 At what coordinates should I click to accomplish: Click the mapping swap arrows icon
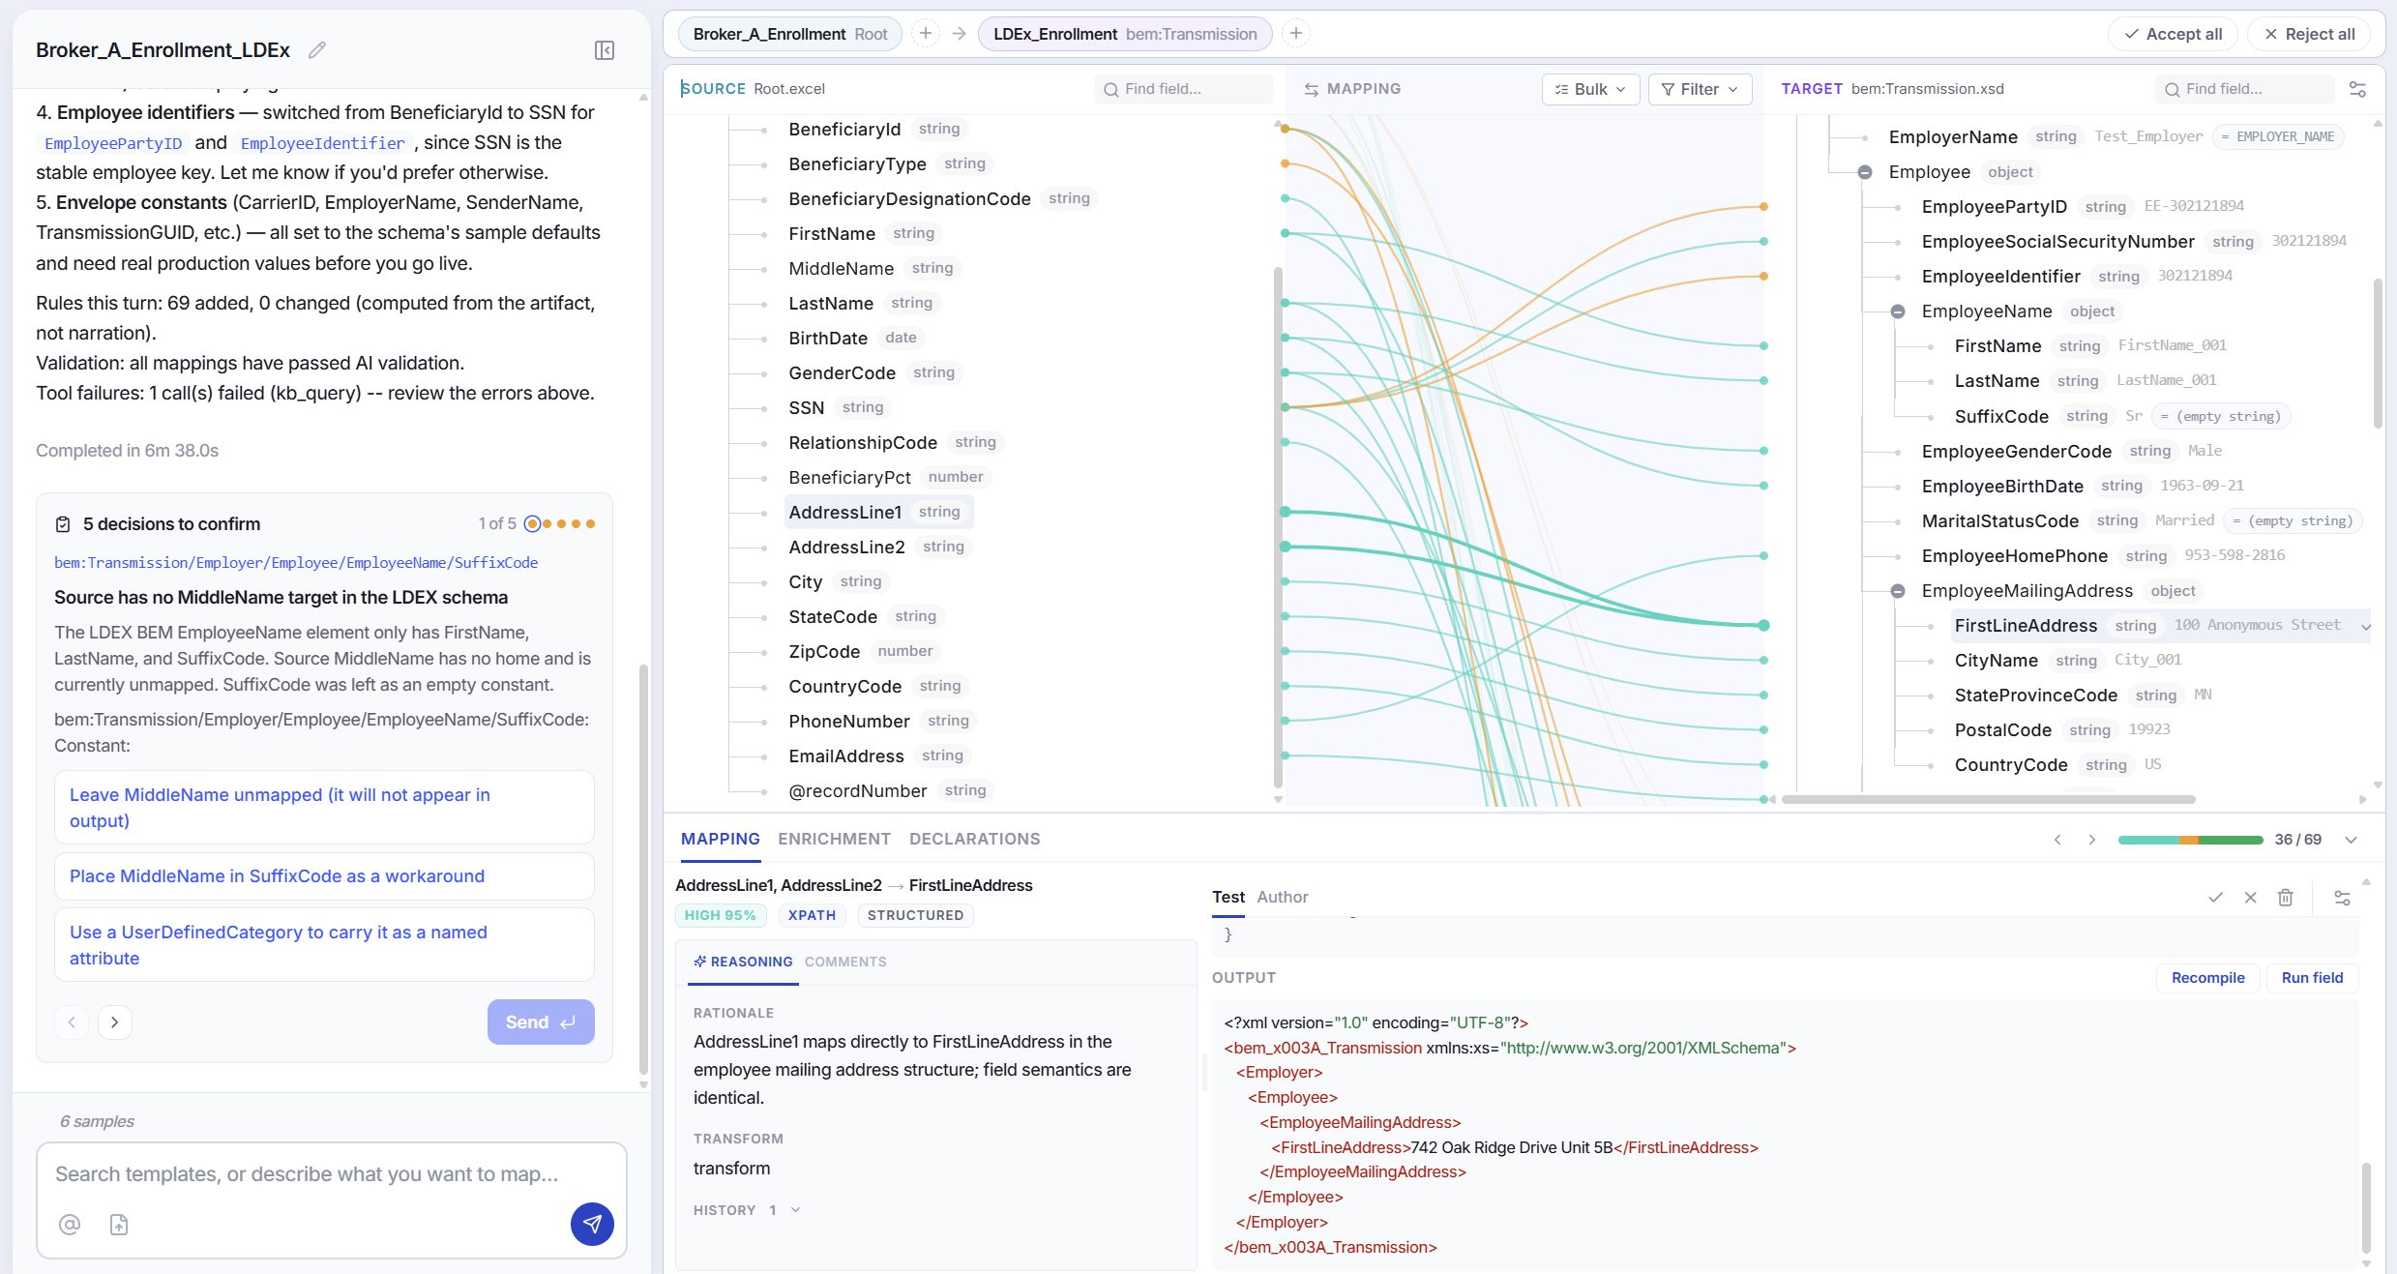tap(1311, 89)
